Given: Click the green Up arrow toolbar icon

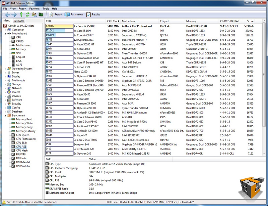Looking at the screenshot, I should click(21, 14).
